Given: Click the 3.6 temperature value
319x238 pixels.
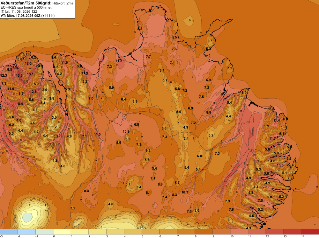Looking at the screenshot, I should pos(32,123).
